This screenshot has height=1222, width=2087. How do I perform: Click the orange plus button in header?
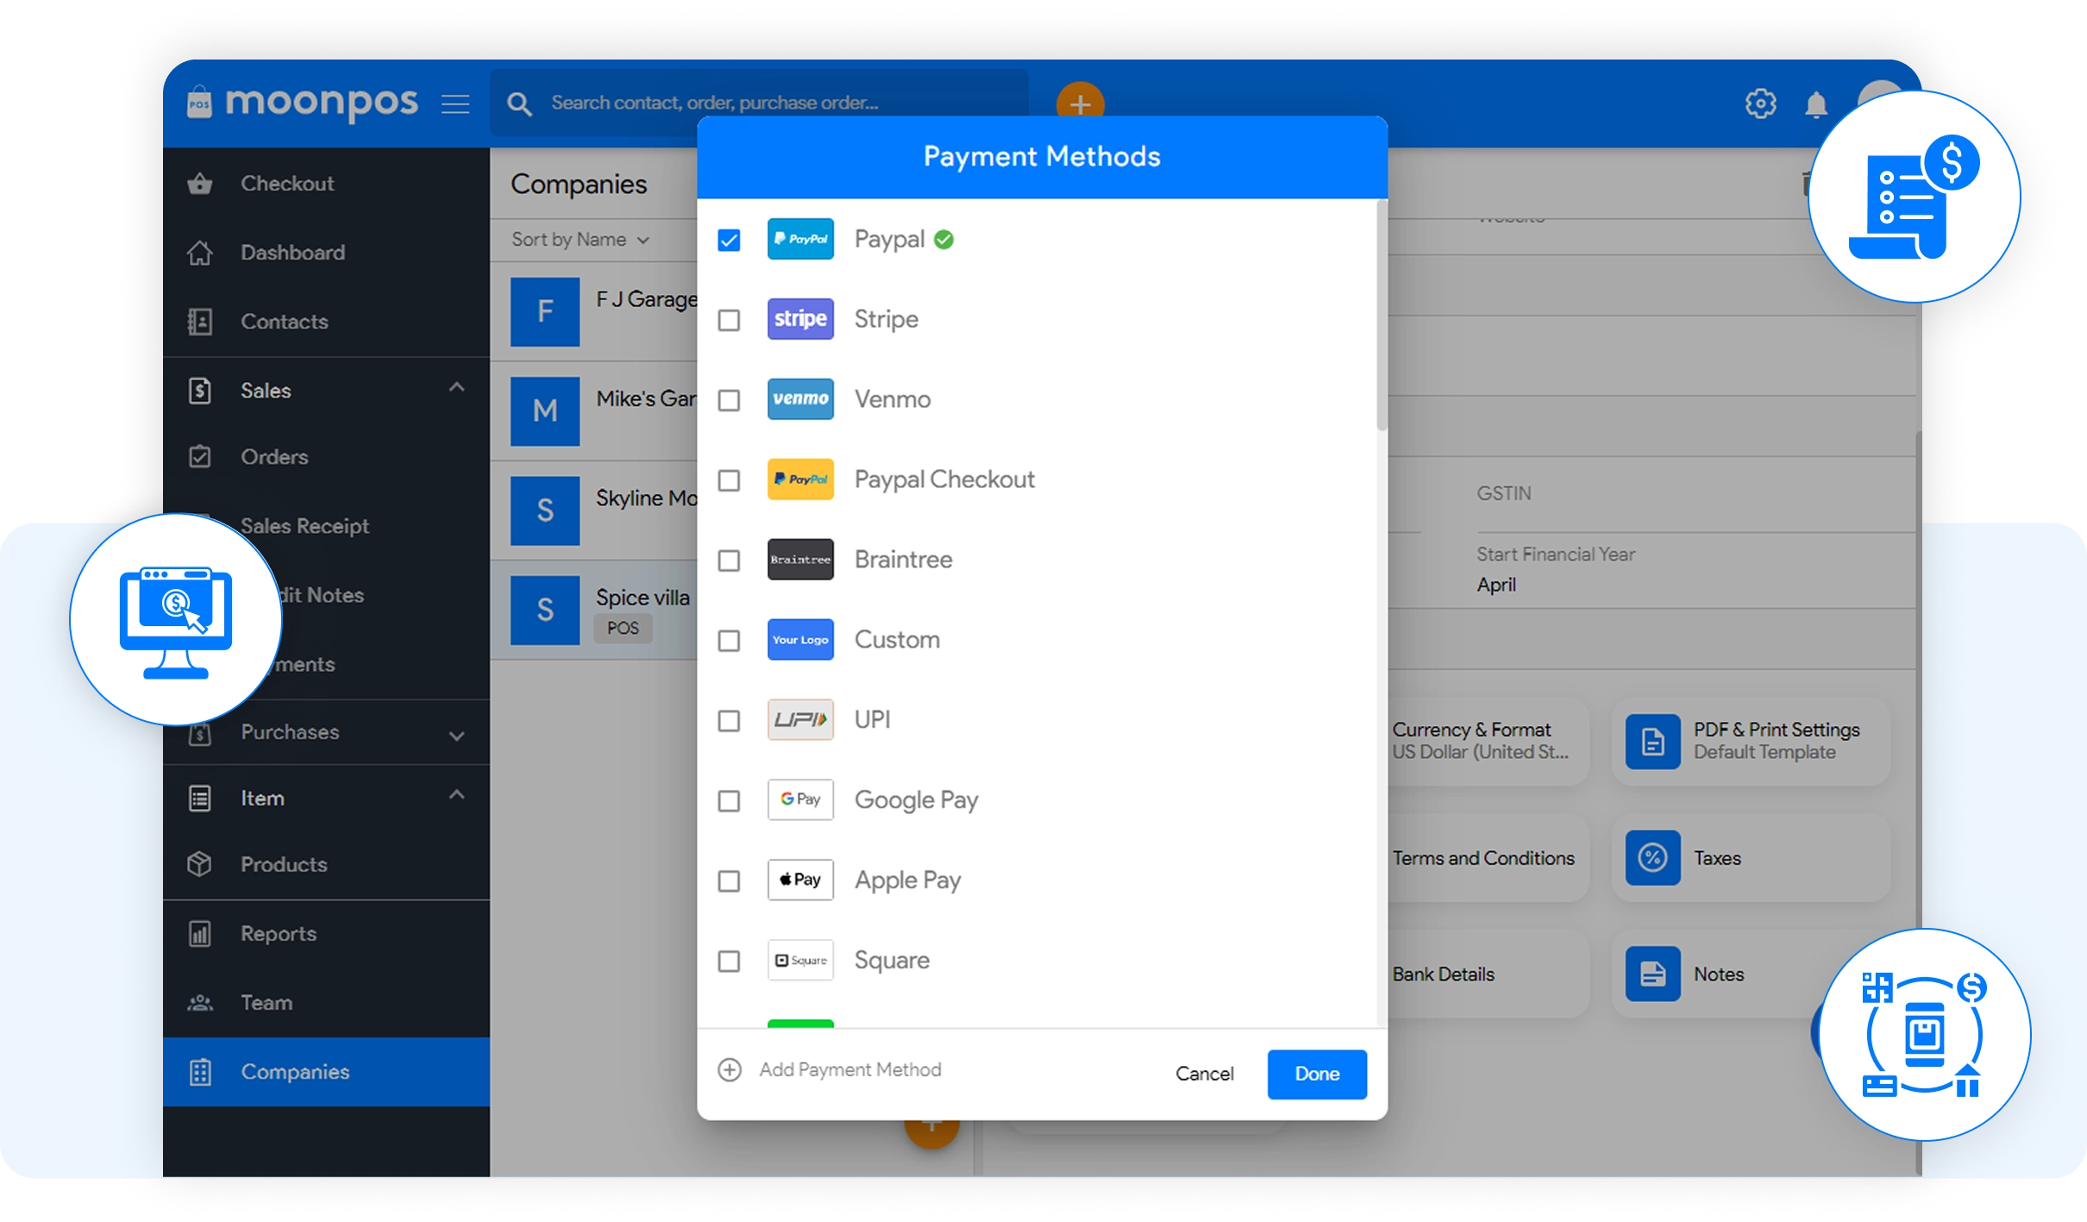[1080, 104]
